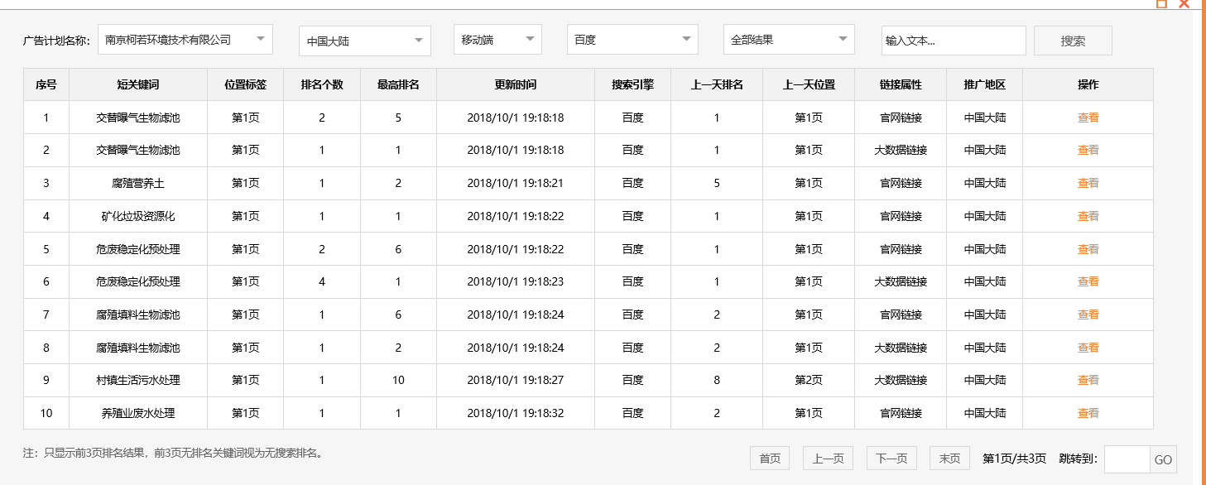This screenshot has width=1206, height=485.
Task: Expand the 百度 search engine dropdown
Action: [x=632, y=39]
